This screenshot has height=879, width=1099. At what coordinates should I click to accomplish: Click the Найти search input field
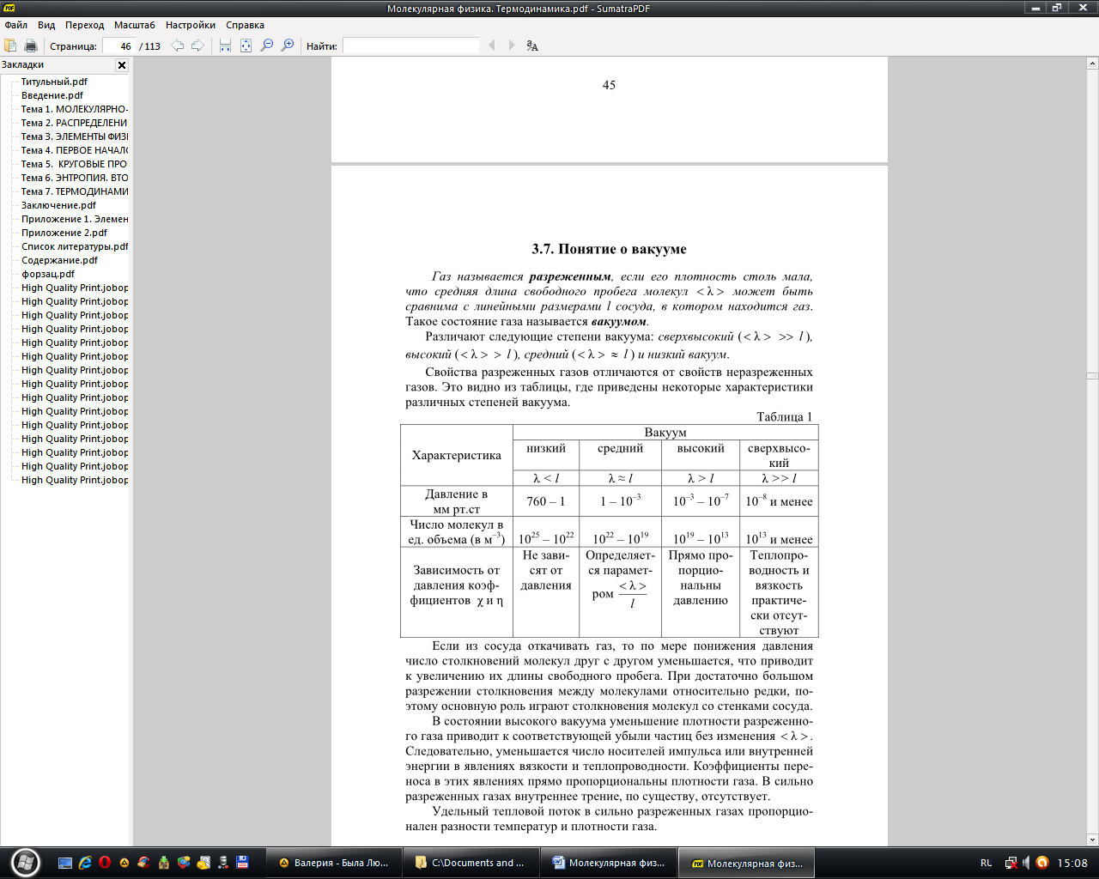pos(411,45)
